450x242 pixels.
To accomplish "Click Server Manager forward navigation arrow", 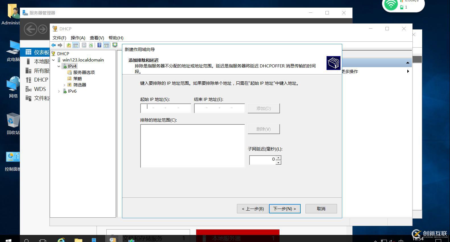I will tap(43, 29).
